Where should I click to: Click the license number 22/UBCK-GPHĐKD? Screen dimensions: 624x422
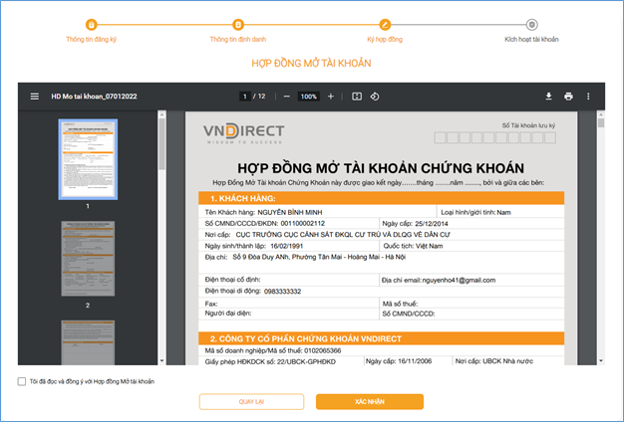pyautogui.click(x=307, y=361)
